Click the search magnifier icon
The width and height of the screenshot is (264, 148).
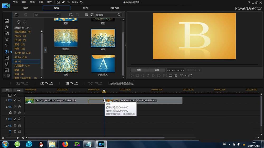pos(119,15)
